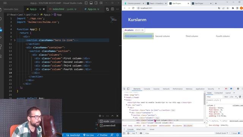Expand folded section at line 7

(15, 40)
